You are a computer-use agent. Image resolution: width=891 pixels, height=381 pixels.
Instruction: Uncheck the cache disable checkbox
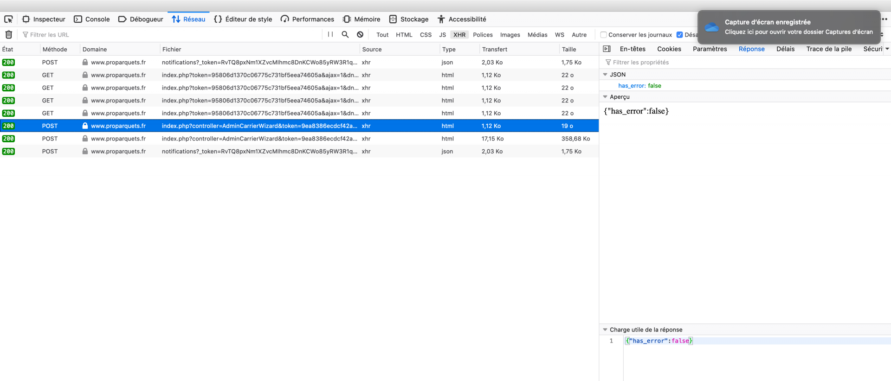680,35
